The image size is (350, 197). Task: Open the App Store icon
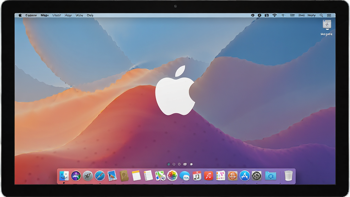pyautogui.click(x=245, y=176)
